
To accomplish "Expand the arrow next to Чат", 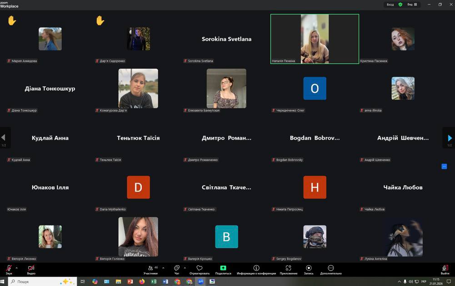I will pyautogui.click(x=185, y=268).
